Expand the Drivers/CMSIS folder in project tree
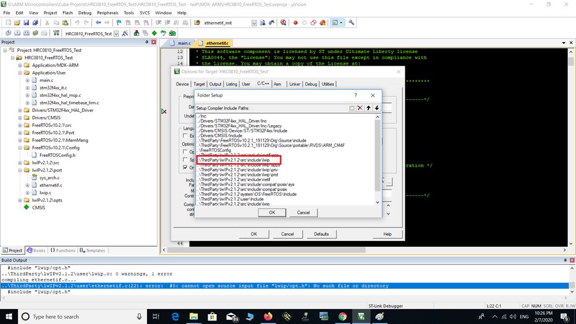 [20, 118]
